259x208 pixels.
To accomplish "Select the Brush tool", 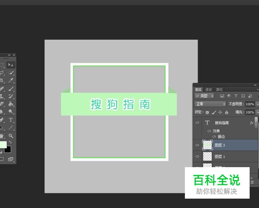I will 11,89.
